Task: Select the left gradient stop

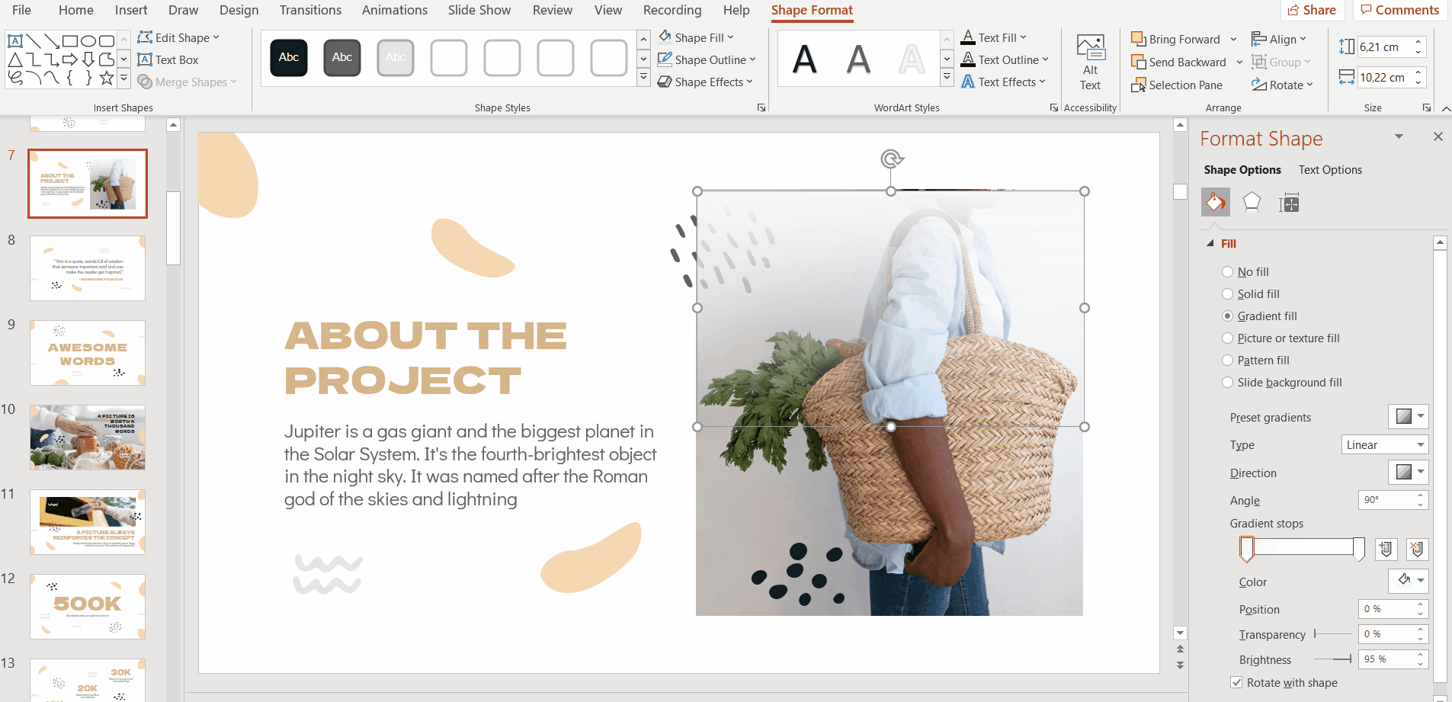Action: pos(1247,549)
